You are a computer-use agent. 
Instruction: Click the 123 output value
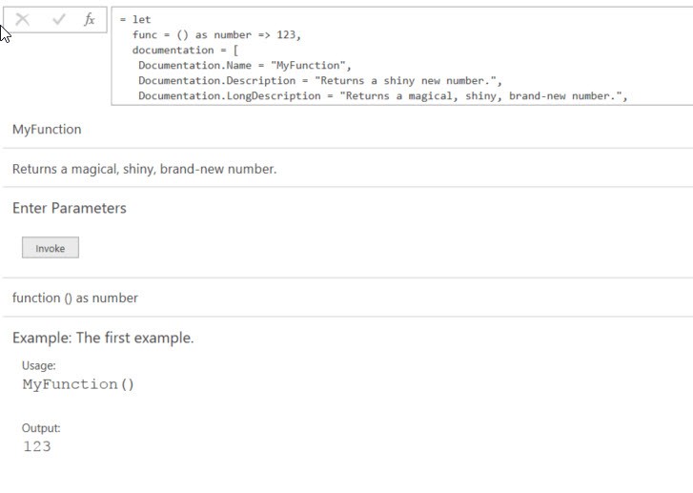(36, 446)
